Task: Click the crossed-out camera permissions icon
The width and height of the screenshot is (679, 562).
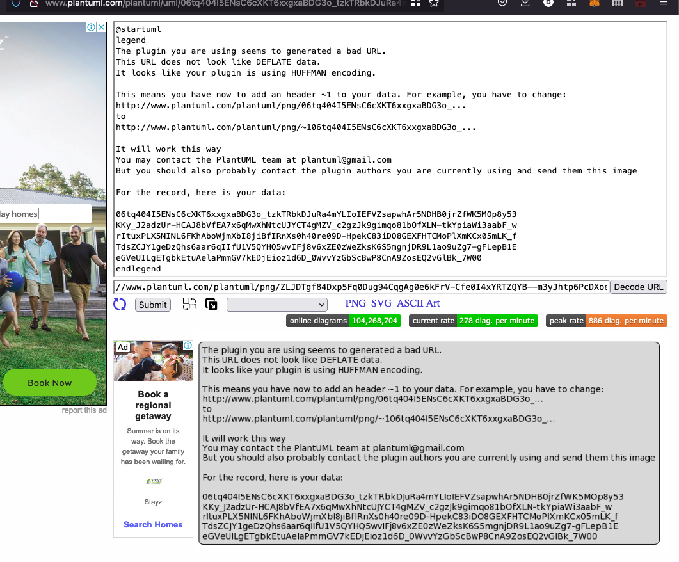Action: (x=34, y=3)
